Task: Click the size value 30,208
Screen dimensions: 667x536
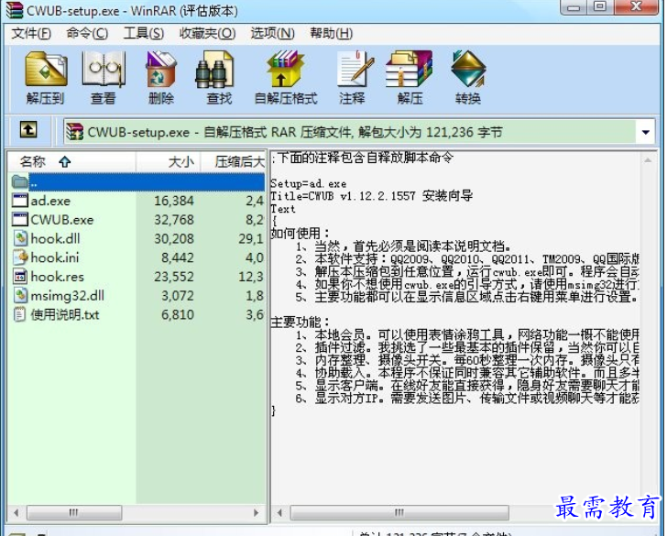Action: tap(174, 238)
